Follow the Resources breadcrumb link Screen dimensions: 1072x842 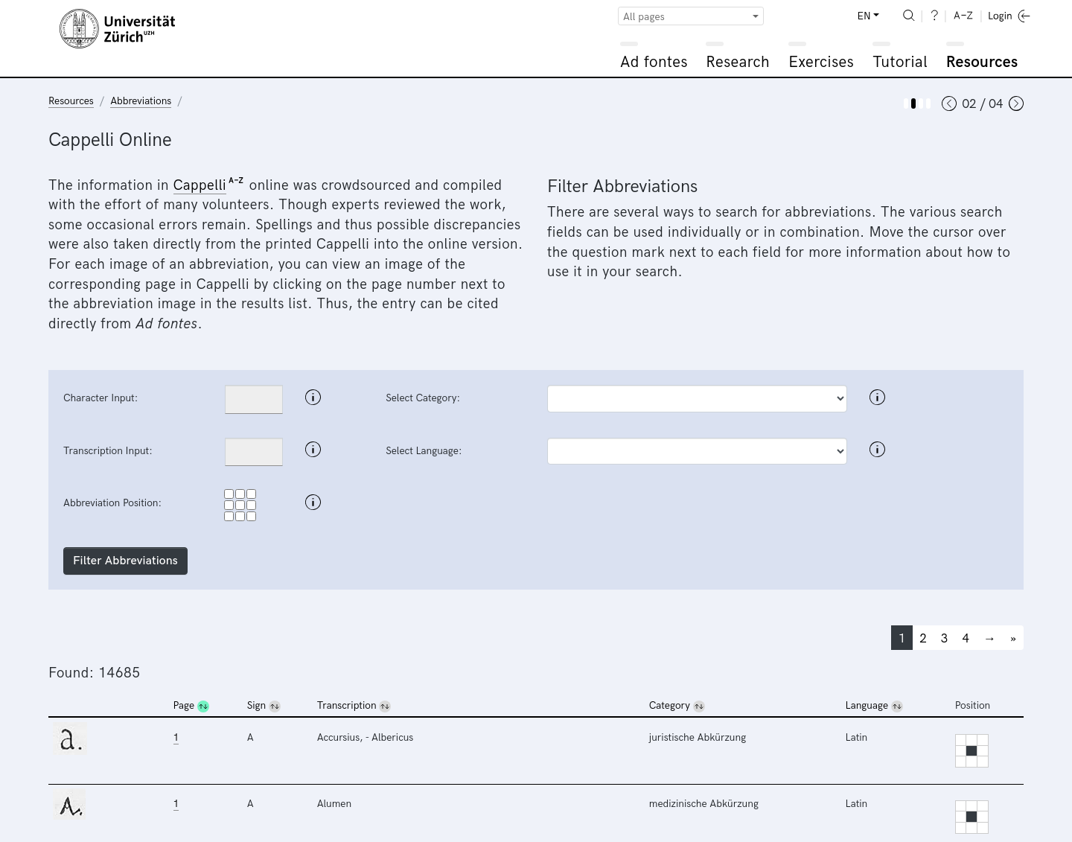tap(71, 101)
